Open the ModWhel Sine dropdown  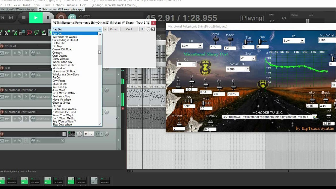pyautogui.click(x=327, y=40)
